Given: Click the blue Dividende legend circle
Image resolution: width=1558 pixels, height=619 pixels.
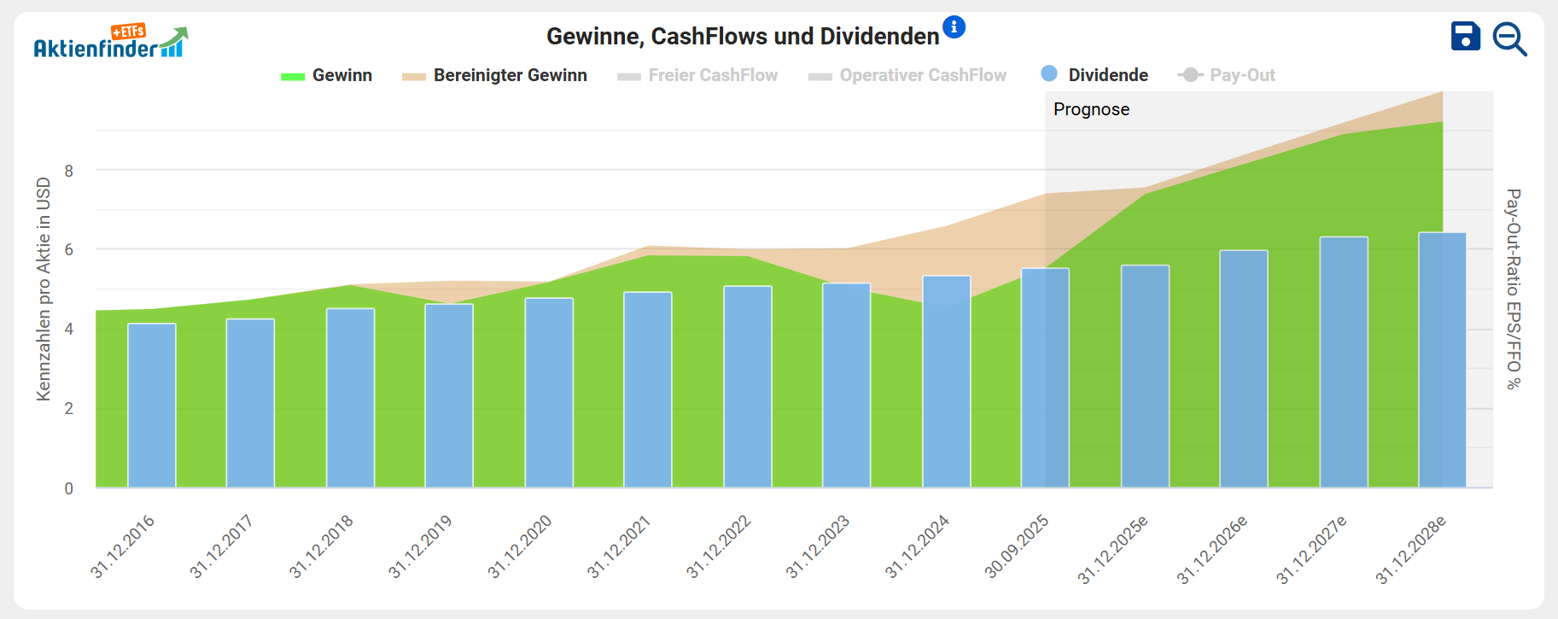Looking at the screenshot, I should (1049, 74).
